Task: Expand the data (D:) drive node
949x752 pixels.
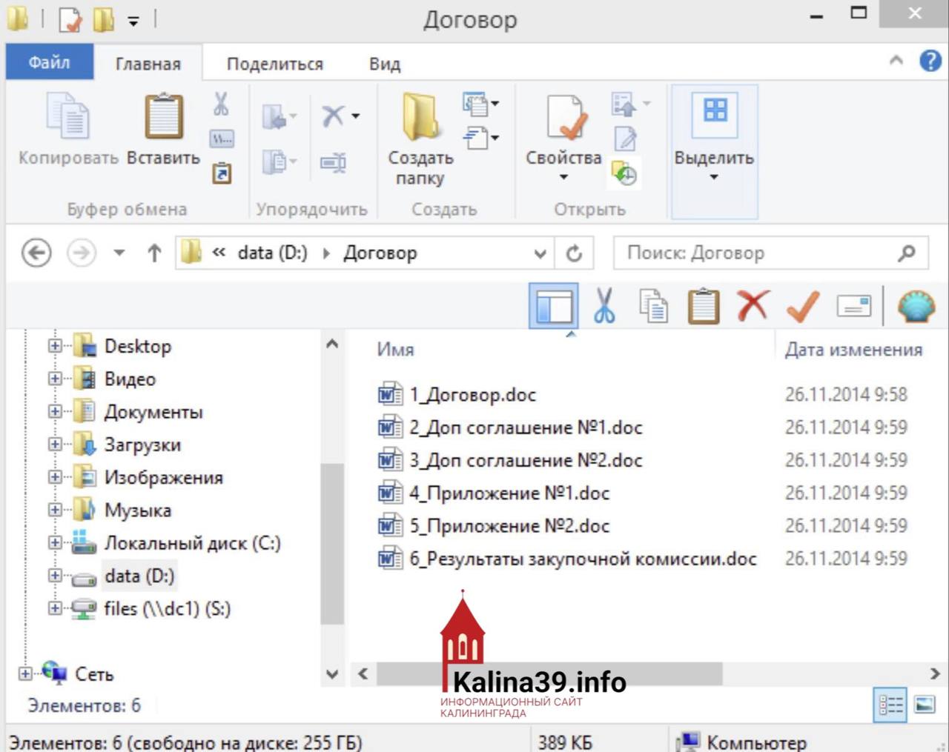Action: [55, 576]
